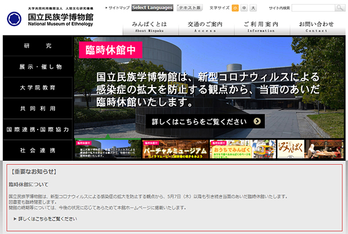The image size is (348, 234).
Task: Set font size to medium (中)
Action: [244, 8]
